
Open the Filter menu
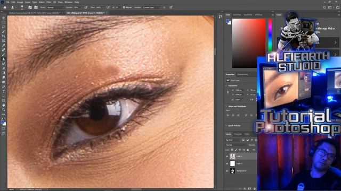pos(48,2)
